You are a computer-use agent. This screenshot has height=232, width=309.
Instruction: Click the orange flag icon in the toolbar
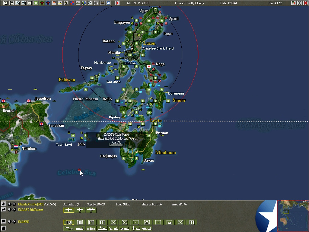(x=54, y=3)
